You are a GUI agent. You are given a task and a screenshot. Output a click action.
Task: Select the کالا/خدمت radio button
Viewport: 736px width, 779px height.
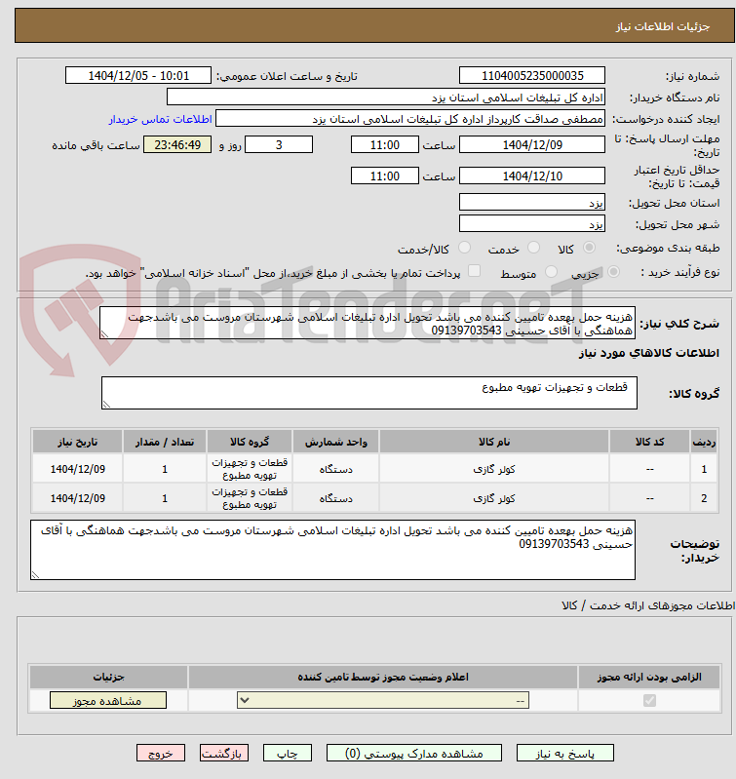click(464, 248)
